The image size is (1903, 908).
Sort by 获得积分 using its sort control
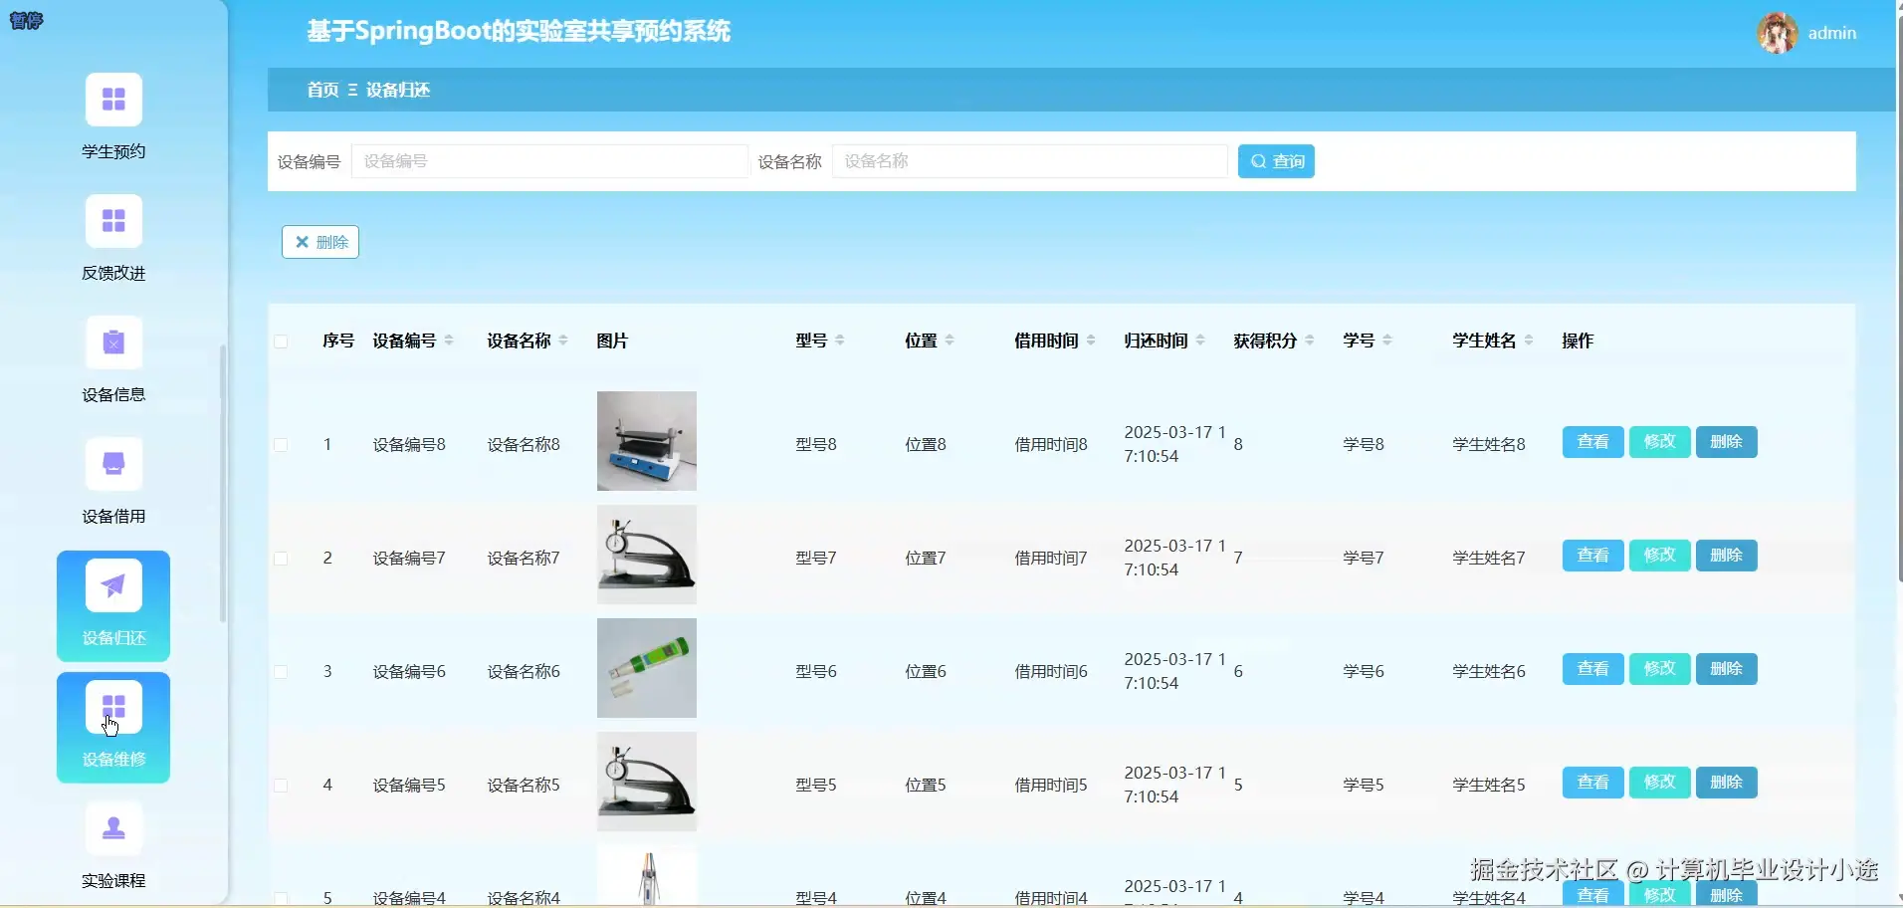coord(1311,340)
